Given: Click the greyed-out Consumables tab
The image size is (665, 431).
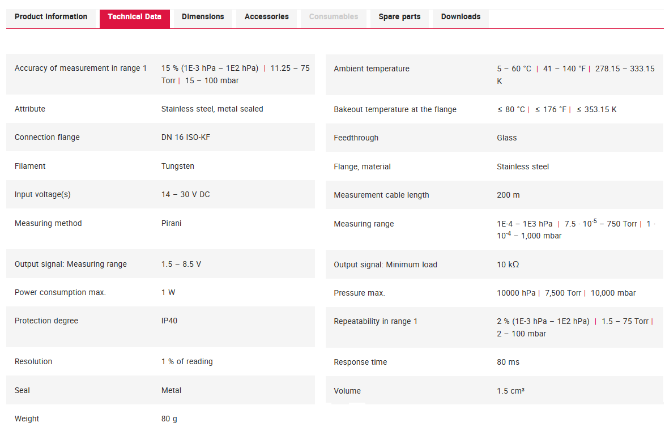Looking at the screenshot, I should tap(333, 17).
